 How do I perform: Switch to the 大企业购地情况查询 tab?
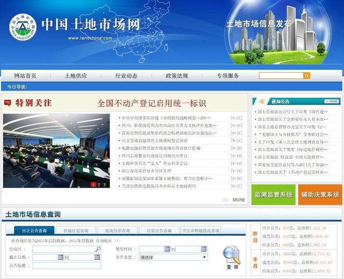(200, 230)
